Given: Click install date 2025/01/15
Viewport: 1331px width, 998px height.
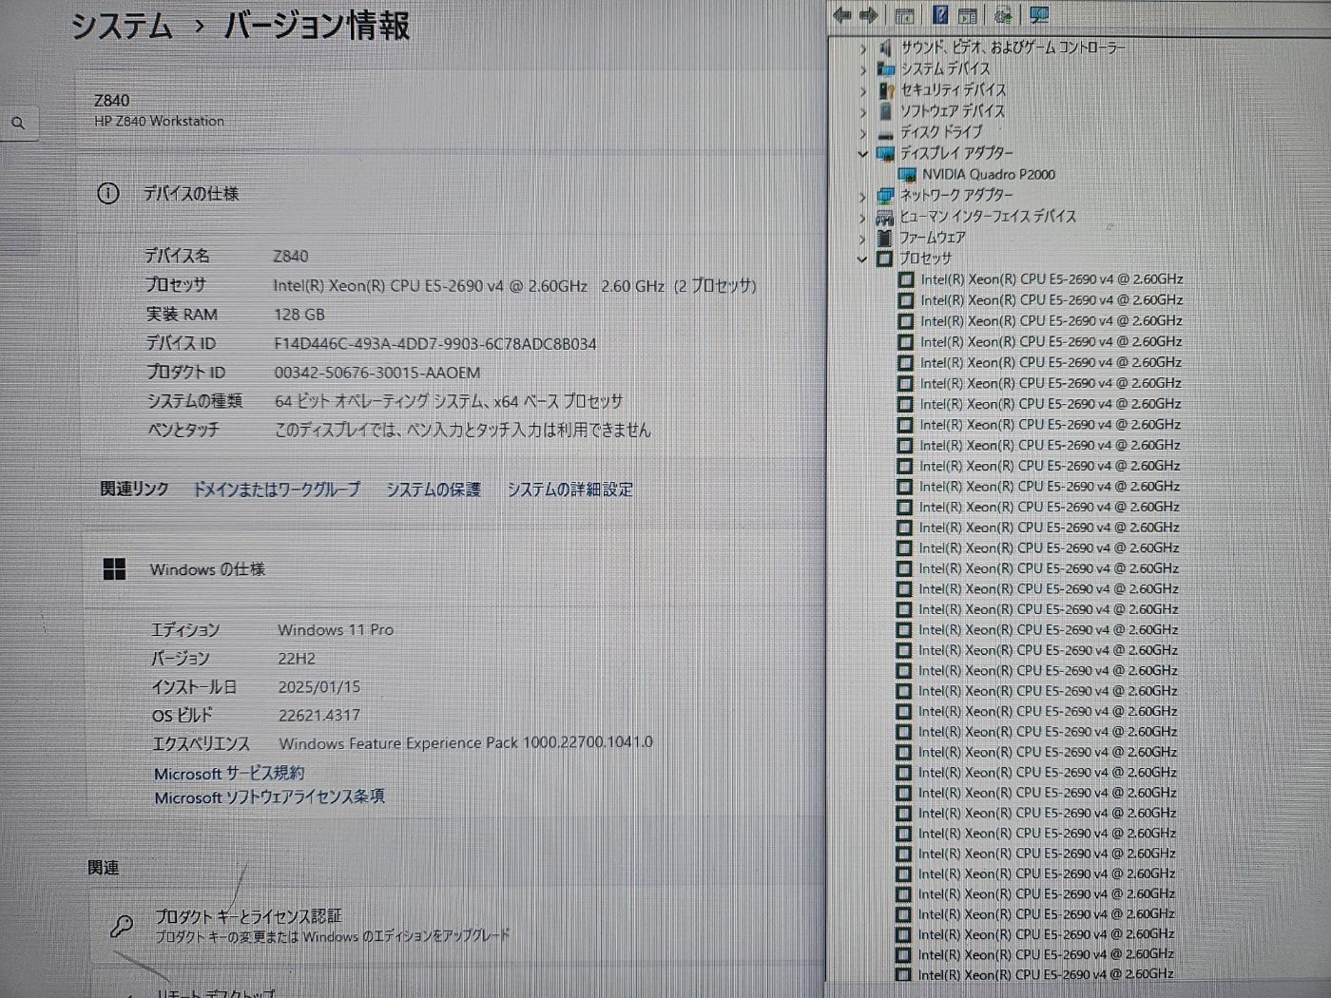Looking at the screenshot, I should 319,687.
